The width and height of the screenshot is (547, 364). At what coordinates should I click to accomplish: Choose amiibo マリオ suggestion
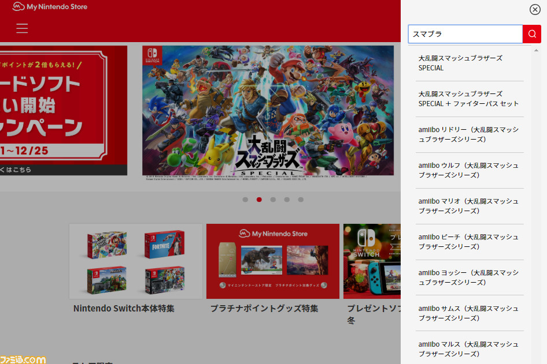click(469, 206)
